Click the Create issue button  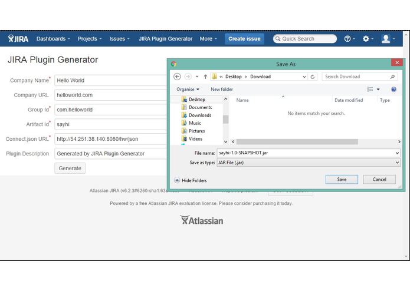[x=244, y=39]
